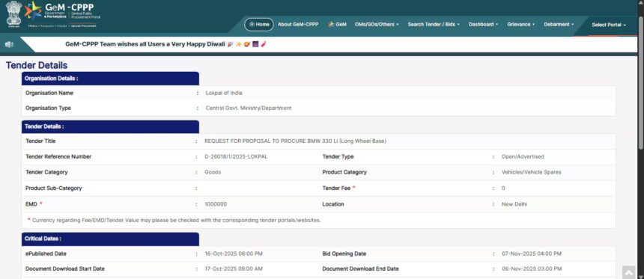
Task: Click the speaker announcement icon
Action: (9, 44)
